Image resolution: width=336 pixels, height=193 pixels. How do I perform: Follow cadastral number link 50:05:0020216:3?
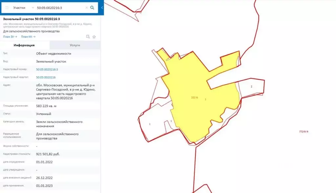[47, 70]
